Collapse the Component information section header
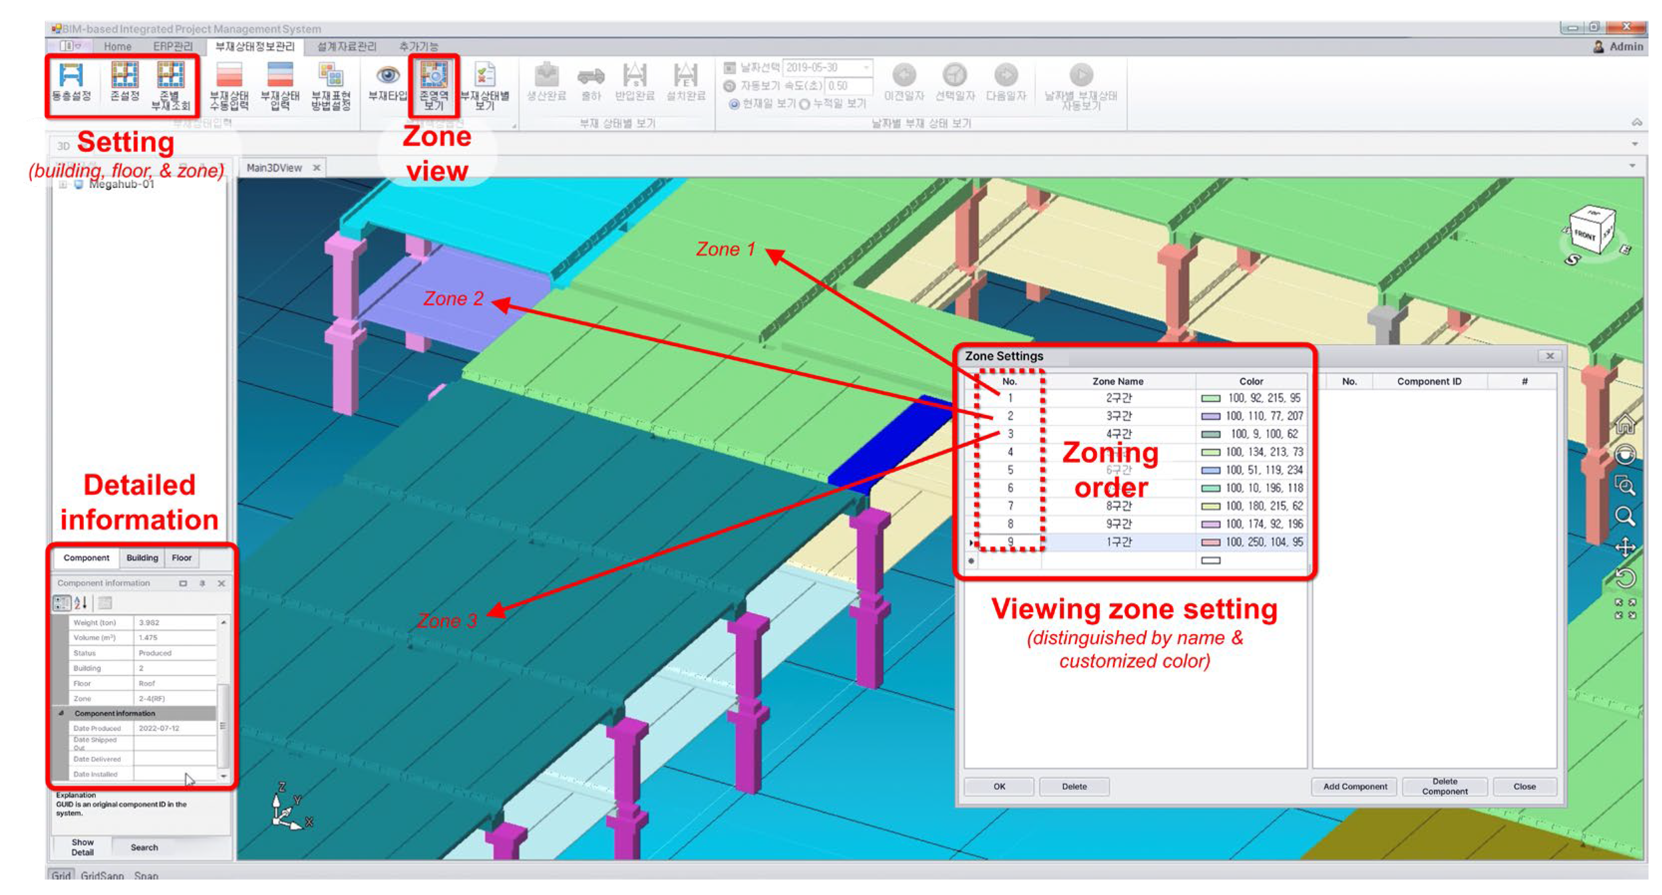This screenshot has height=895, width=1662. pos(61,713)
